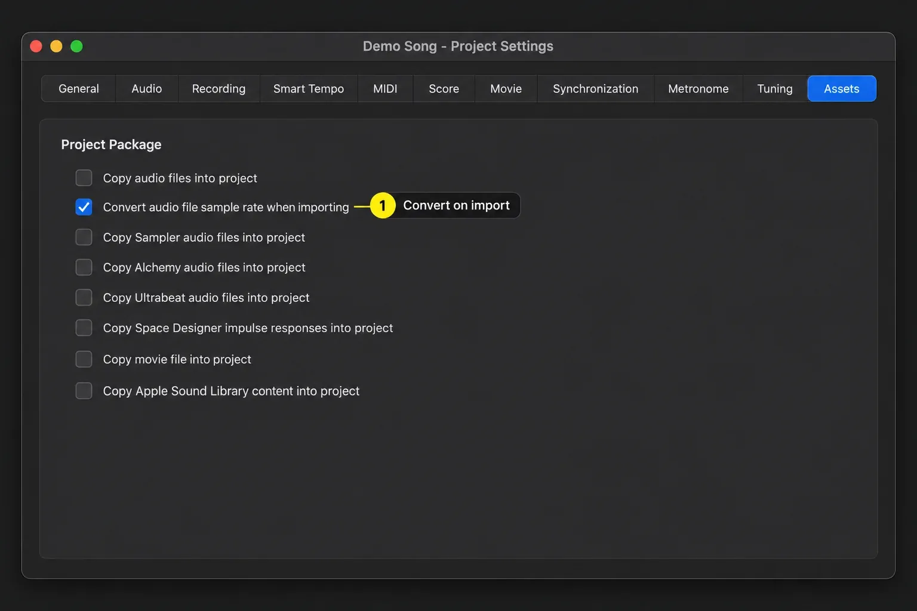Enable Copy Sampler audio files checkbox
Viewport: 917px width, 611px height.
(84, 237)
